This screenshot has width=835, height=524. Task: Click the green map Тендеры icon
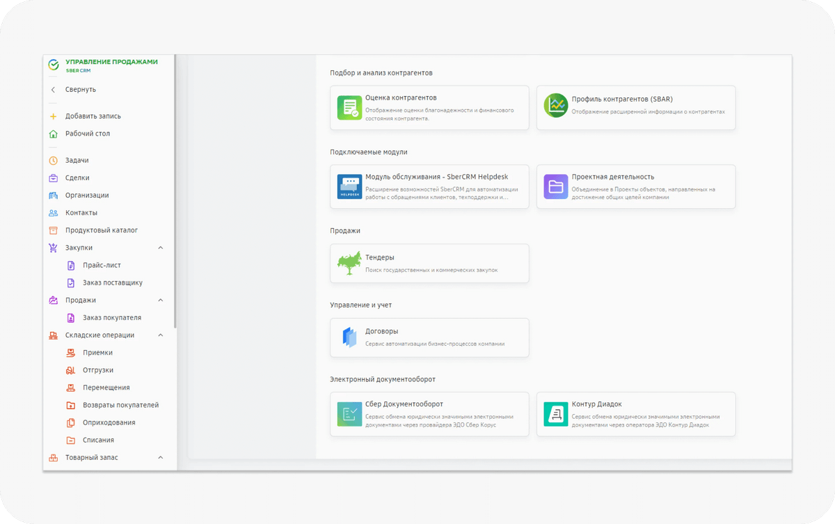coord(349,263)
